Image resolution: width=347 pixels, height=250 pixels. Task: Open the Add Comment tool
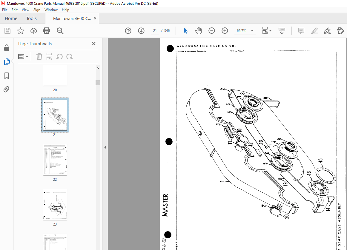[301, 30]
